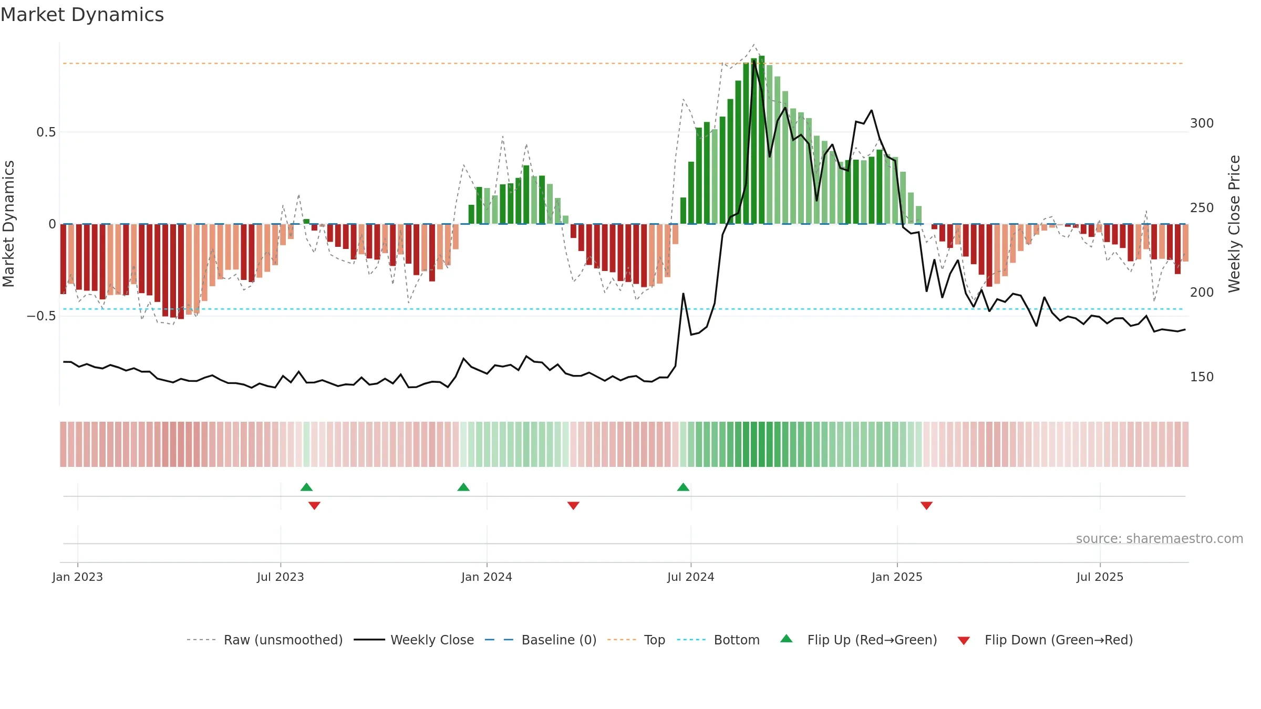Click the Jul 2024 axis label
The width and height of the screenshot is (1261, 709).
coord(691,577)
